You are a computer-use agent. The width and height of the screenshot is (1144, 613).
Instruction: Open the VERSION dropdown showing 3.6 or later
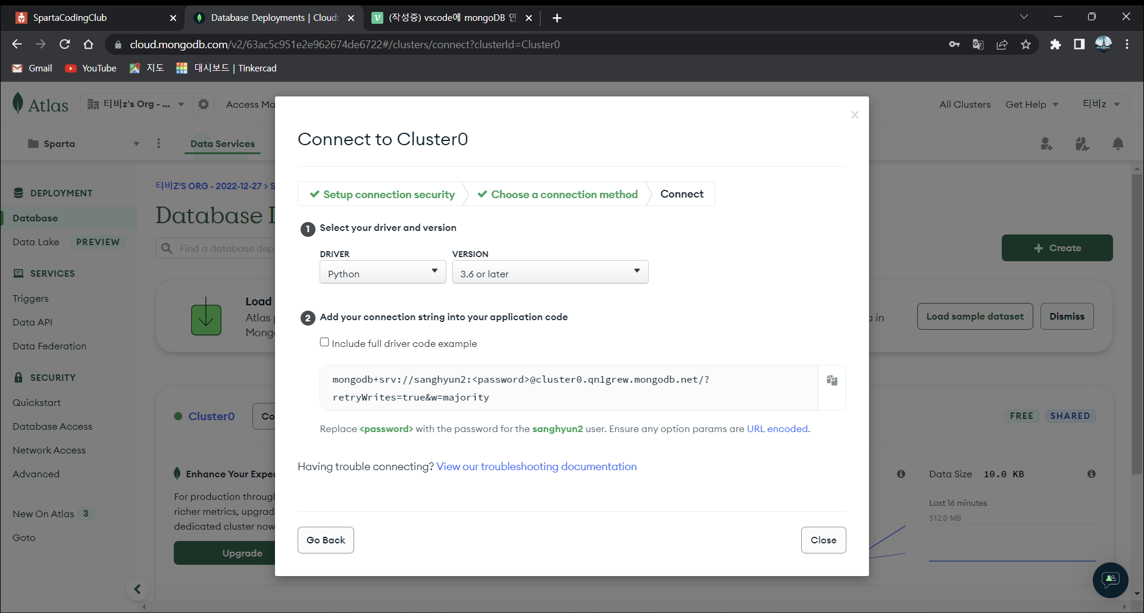click(x=549, y=272)
